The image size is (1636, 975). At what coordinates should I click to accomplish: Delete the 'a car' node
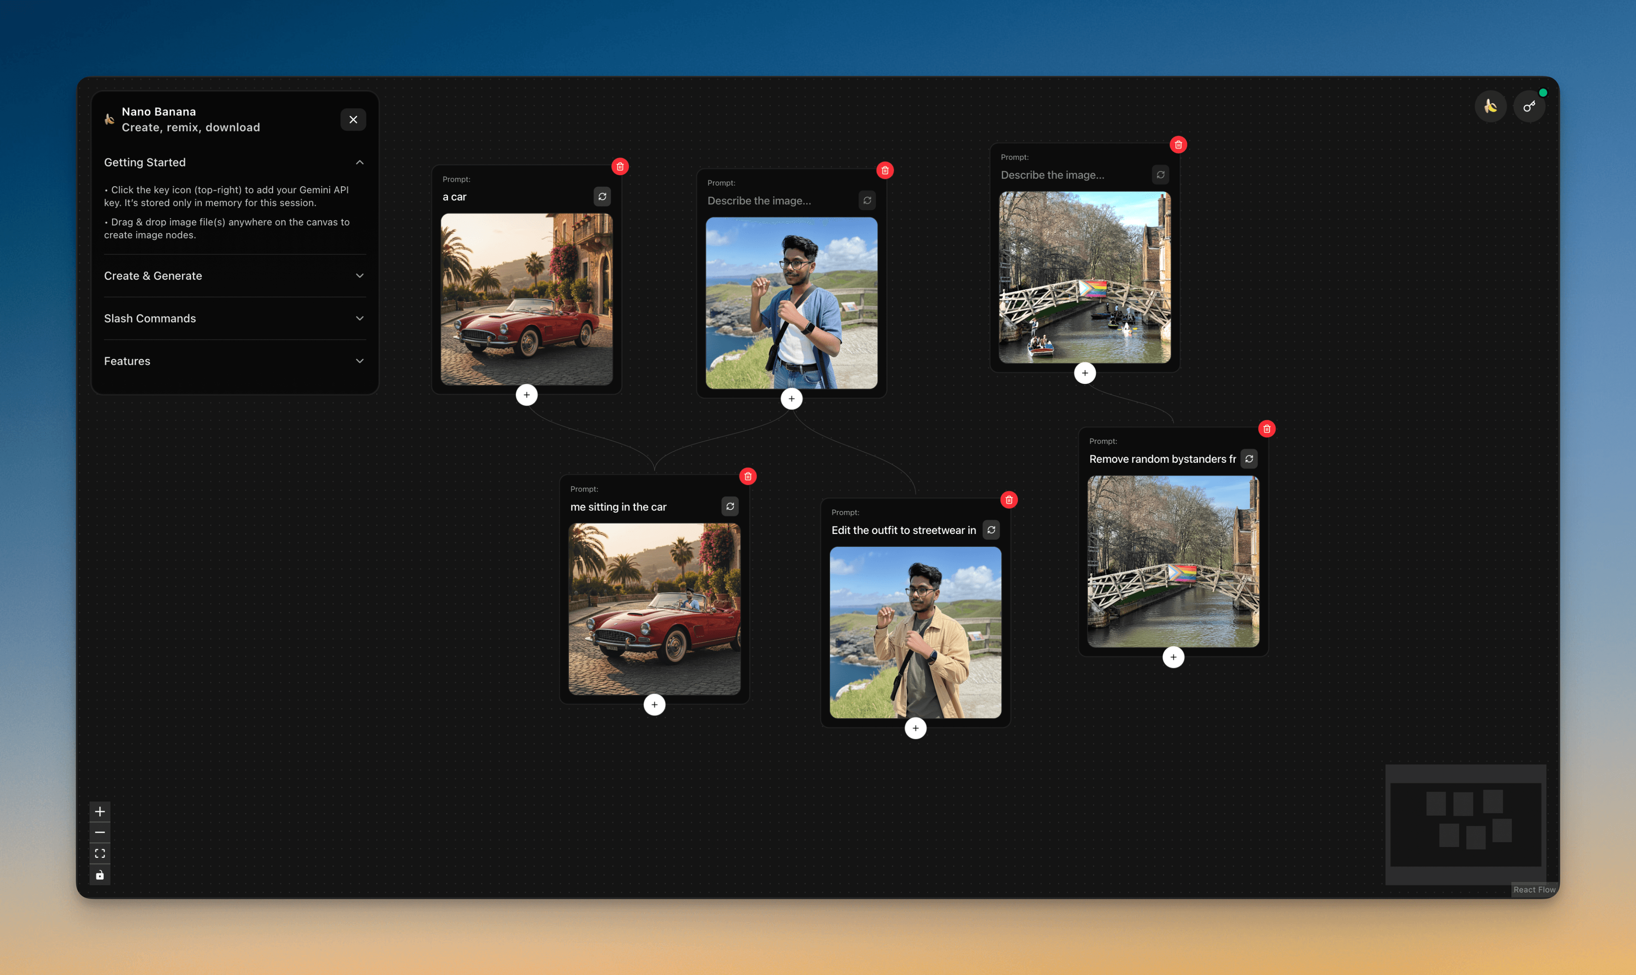click(x=619, y=167)
